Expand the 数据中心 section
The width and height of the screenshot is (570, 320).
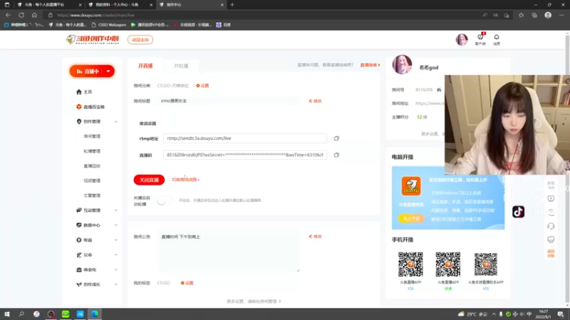click(x=115, y=225)
